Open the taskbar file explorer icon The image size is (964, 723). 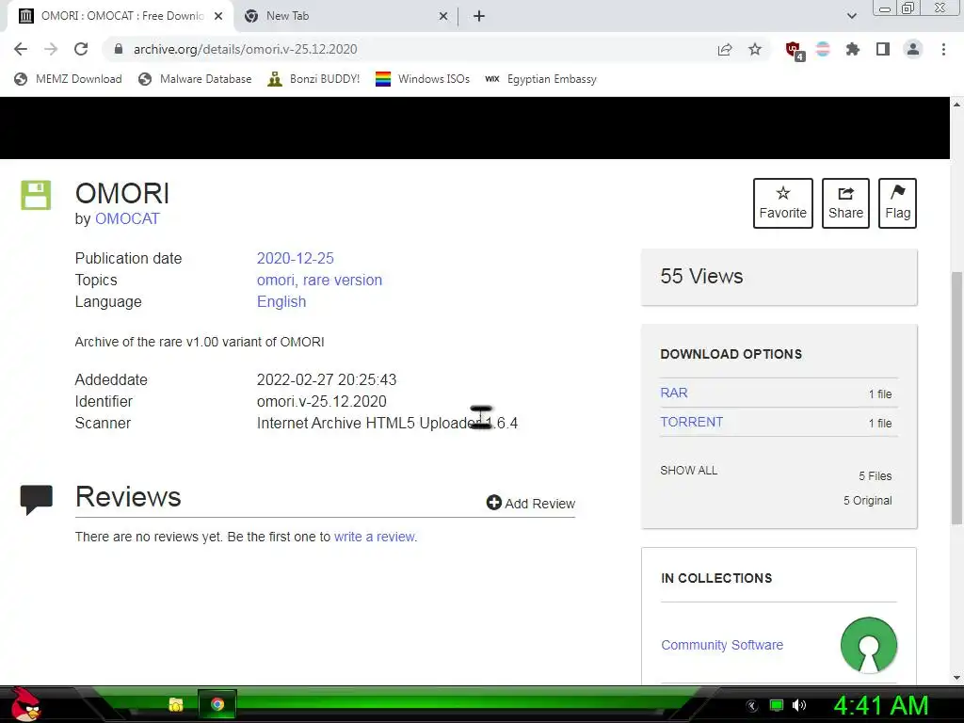(x=176, y=704)
